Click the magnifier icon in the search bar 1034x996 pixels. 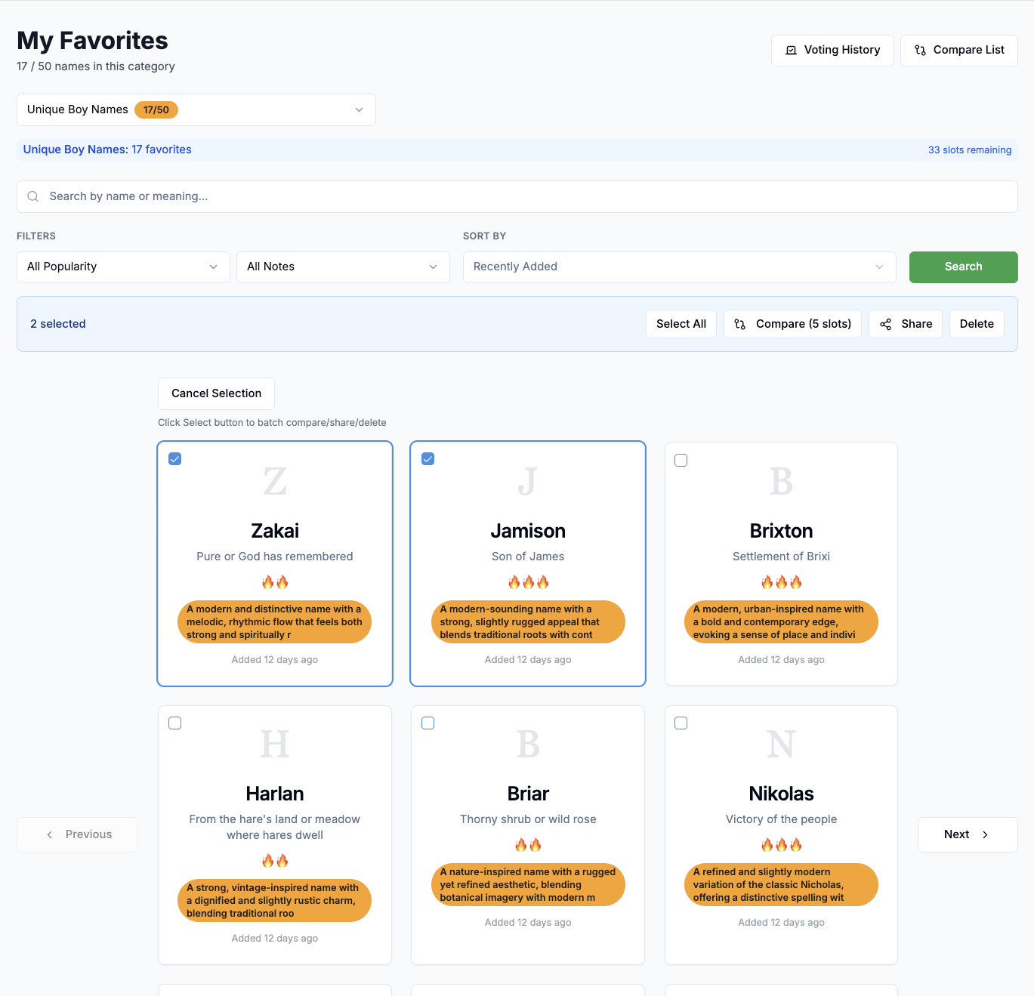(x=32, y=196)
